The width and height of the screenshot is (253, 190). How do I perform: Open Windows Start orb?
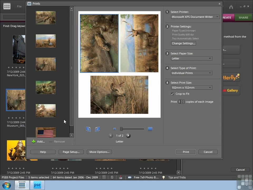pos(7,185)
